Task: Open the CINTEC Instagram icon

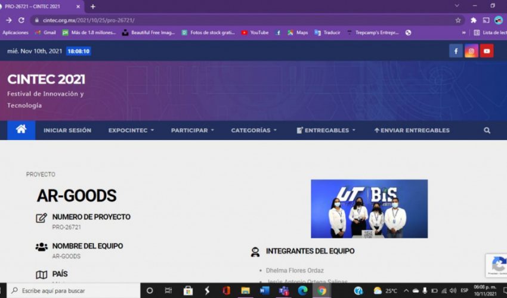Action: (471, 51)
